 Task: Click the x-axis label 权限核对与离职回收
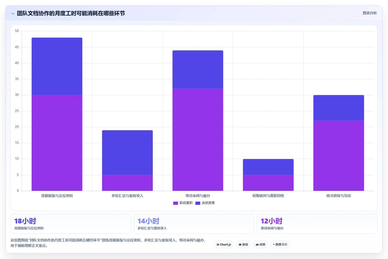click(268, 196)
